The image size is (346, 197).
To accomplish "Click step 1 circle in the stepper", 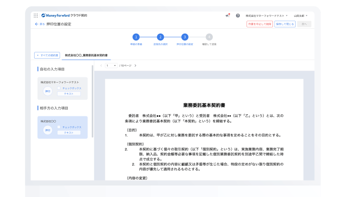I will (x=136, y=37).
